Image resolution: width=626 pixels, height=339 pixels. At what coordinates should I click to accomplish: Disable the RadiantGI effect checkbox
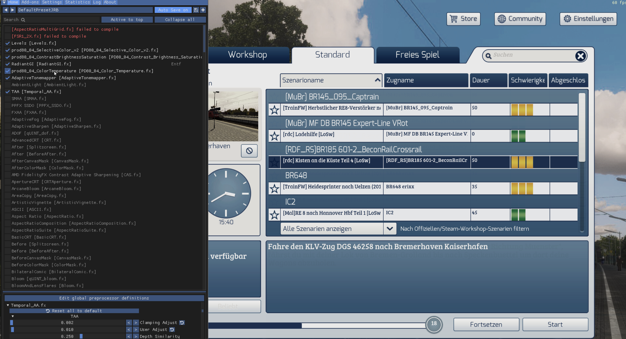click(x=7, y=64)
